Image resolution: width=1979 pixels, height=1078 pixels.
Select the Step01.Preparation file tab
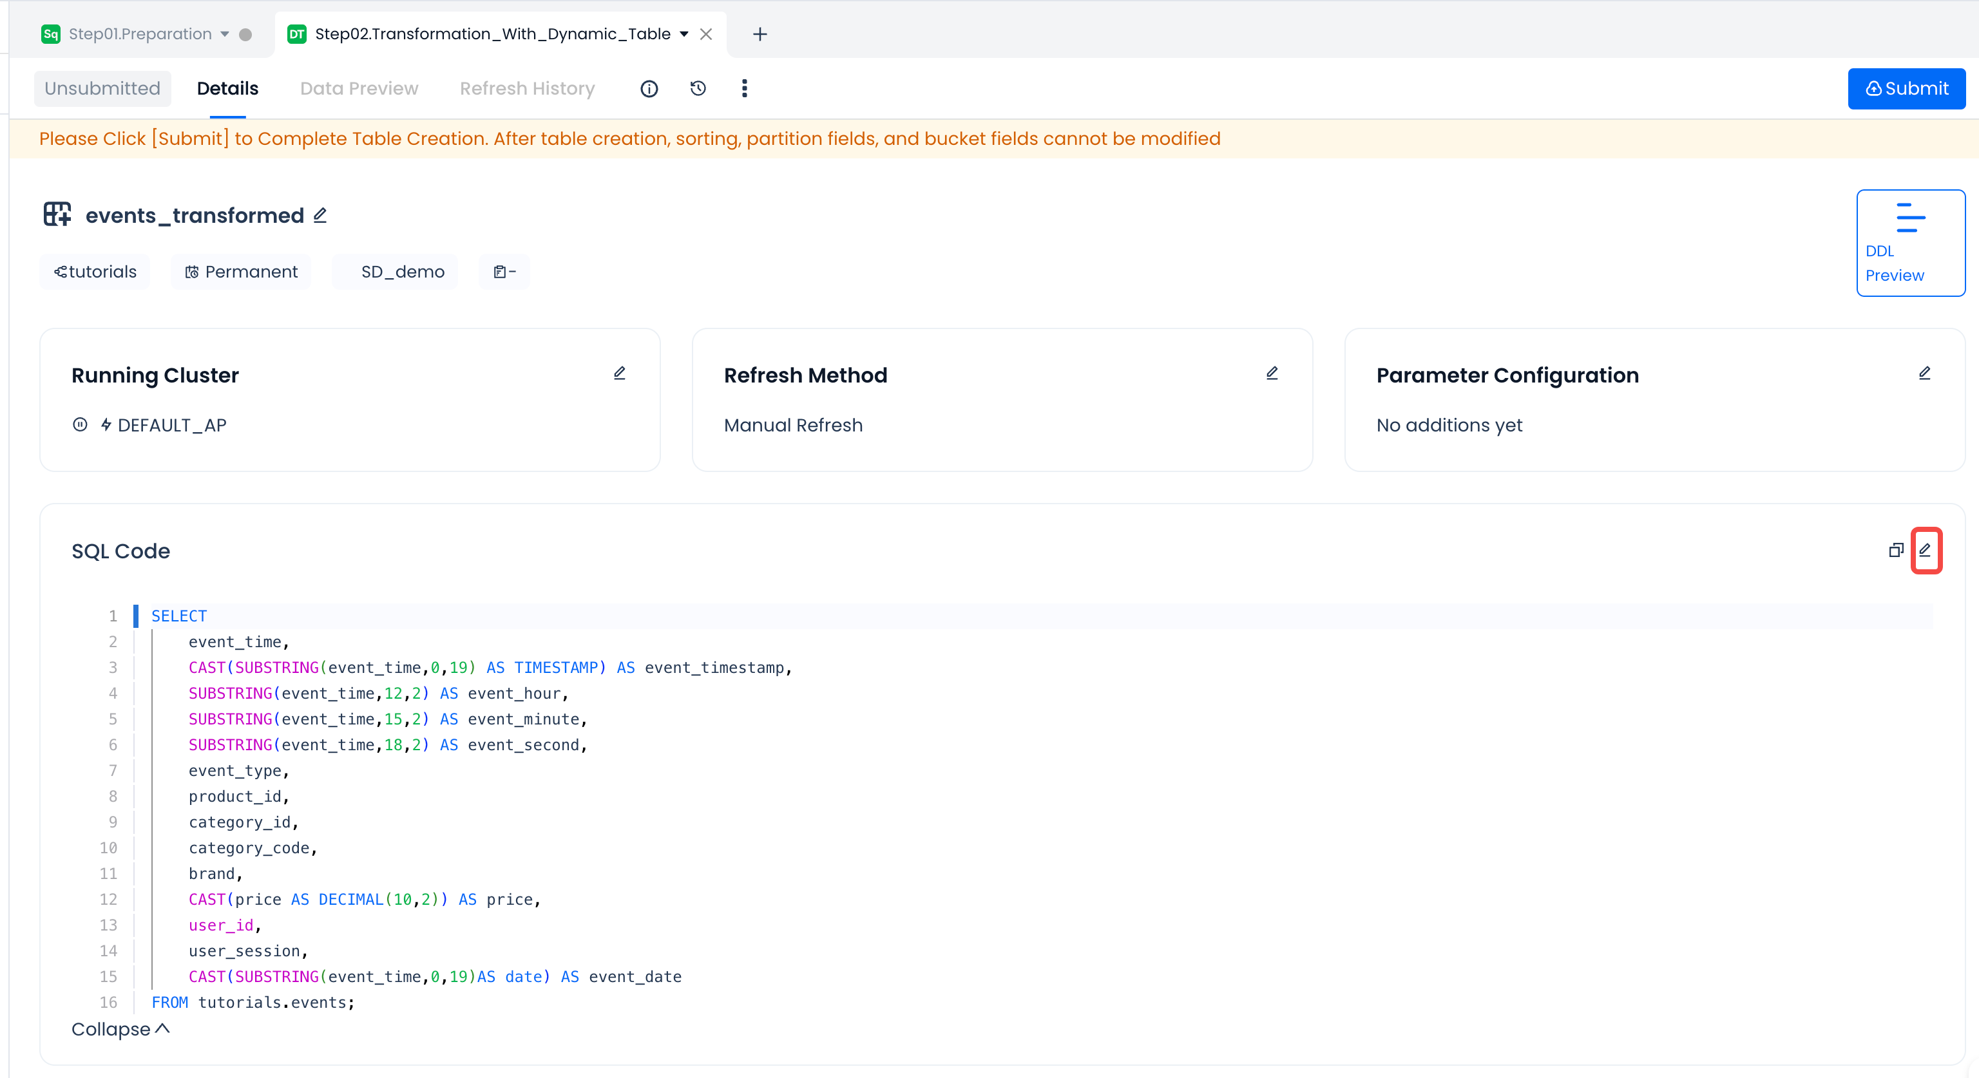coord(140,35)
